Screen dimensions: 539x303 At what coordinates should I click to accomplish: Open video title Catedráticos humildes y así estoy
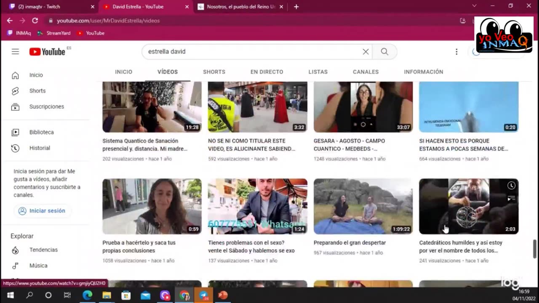coord(461,247)
